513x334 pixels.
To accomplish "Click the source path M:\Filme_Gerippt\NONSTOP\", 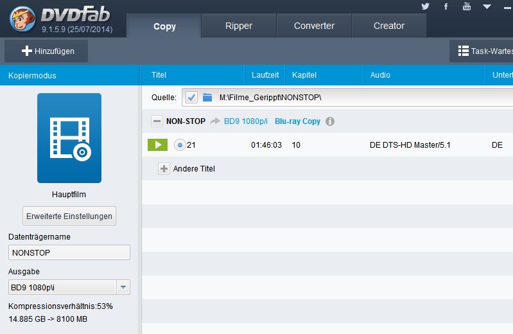I will point(270,97).
